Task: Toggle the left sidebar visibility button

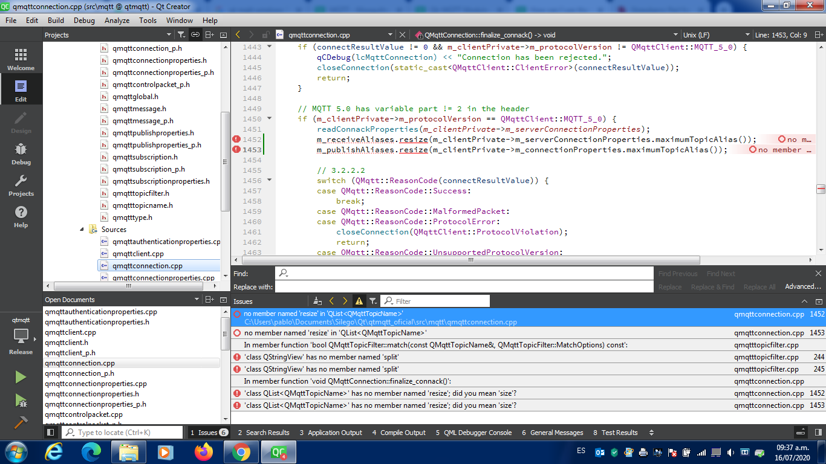Action: coord(51,433)
